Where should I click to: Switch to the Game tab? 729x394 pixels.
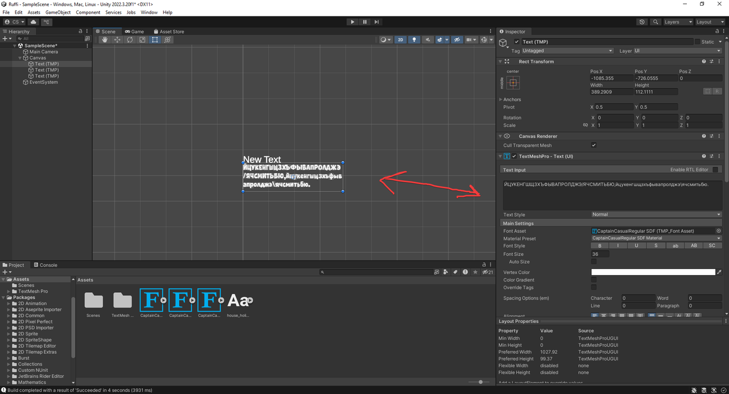tap(135, 32)
